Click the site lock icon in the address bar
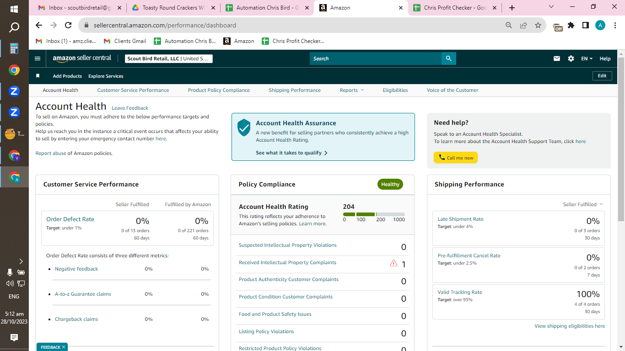 (x=86, y=26)
